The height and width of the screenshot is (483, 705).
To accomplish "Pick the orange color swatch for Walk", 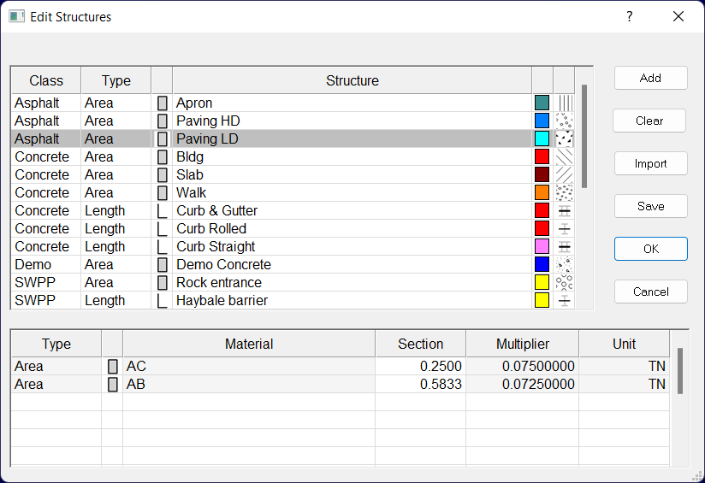I will [542, 193].
